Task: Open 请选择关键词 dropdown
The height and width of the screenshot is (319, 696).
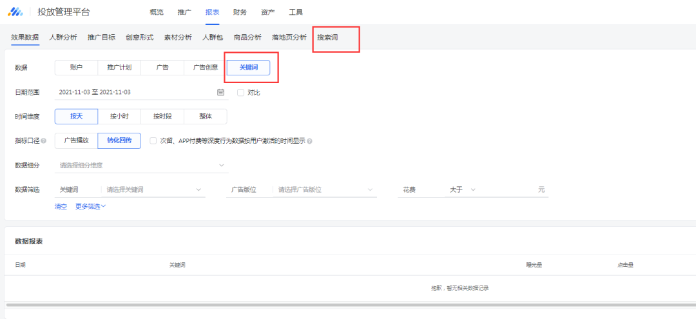Action: pos(153,189)
